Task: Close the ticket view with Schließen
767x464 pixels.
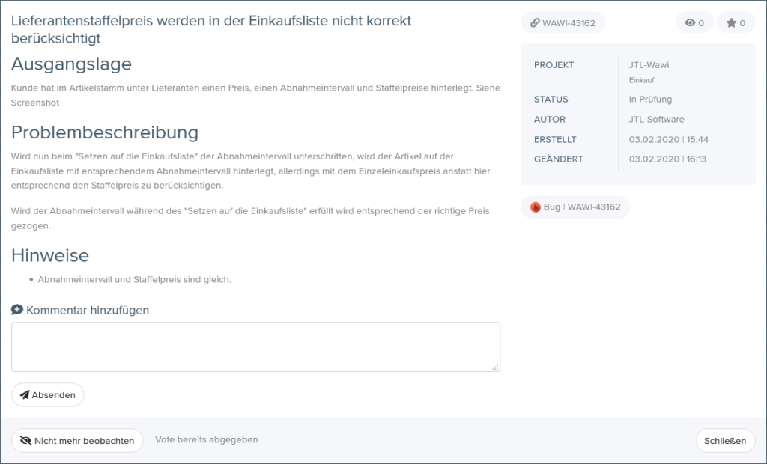Action: coord(724,441)
